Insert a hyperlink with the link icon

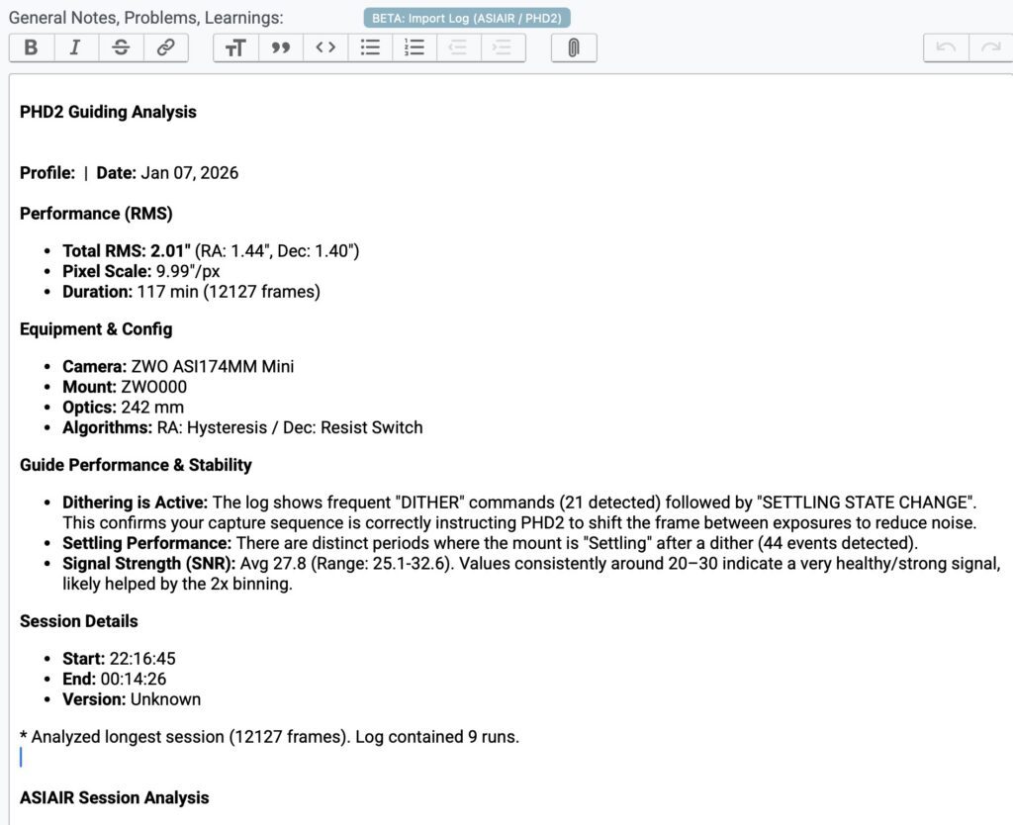(165, 47)
